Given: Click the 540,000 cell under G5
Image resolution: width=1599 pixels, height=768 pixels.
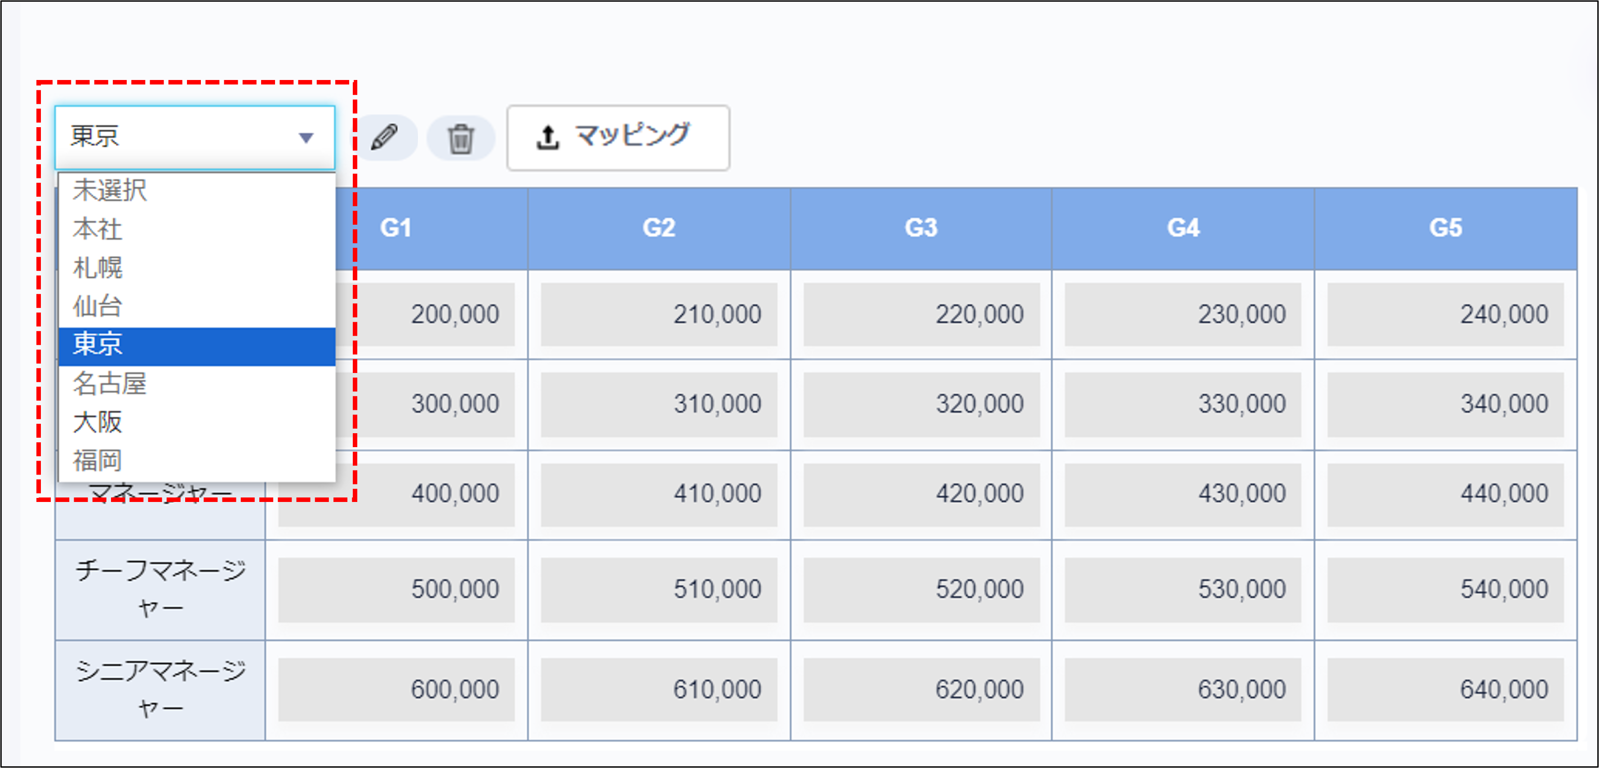Looking at the screenshot, I should (1446, 588).
